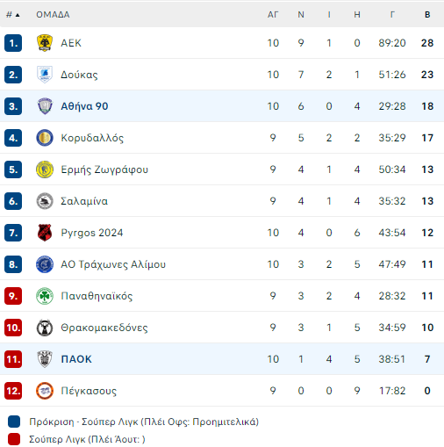444x447 pixels.
Task: Open the Αθήνα 90 team name link
Action: (84, 106)
